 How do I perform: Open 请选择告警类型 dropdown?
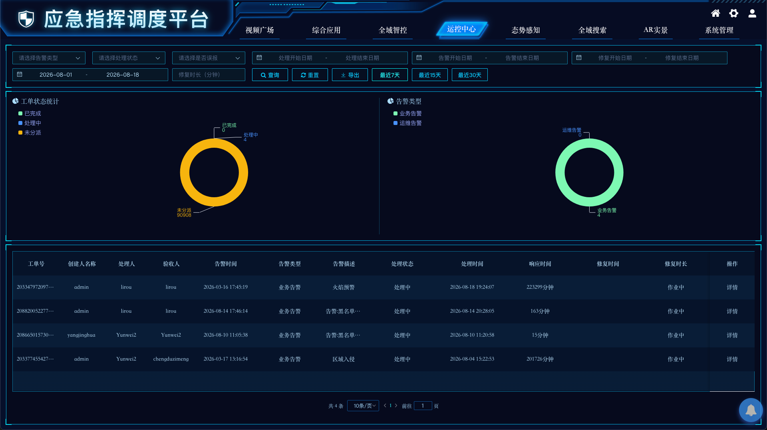click(49, 58)
